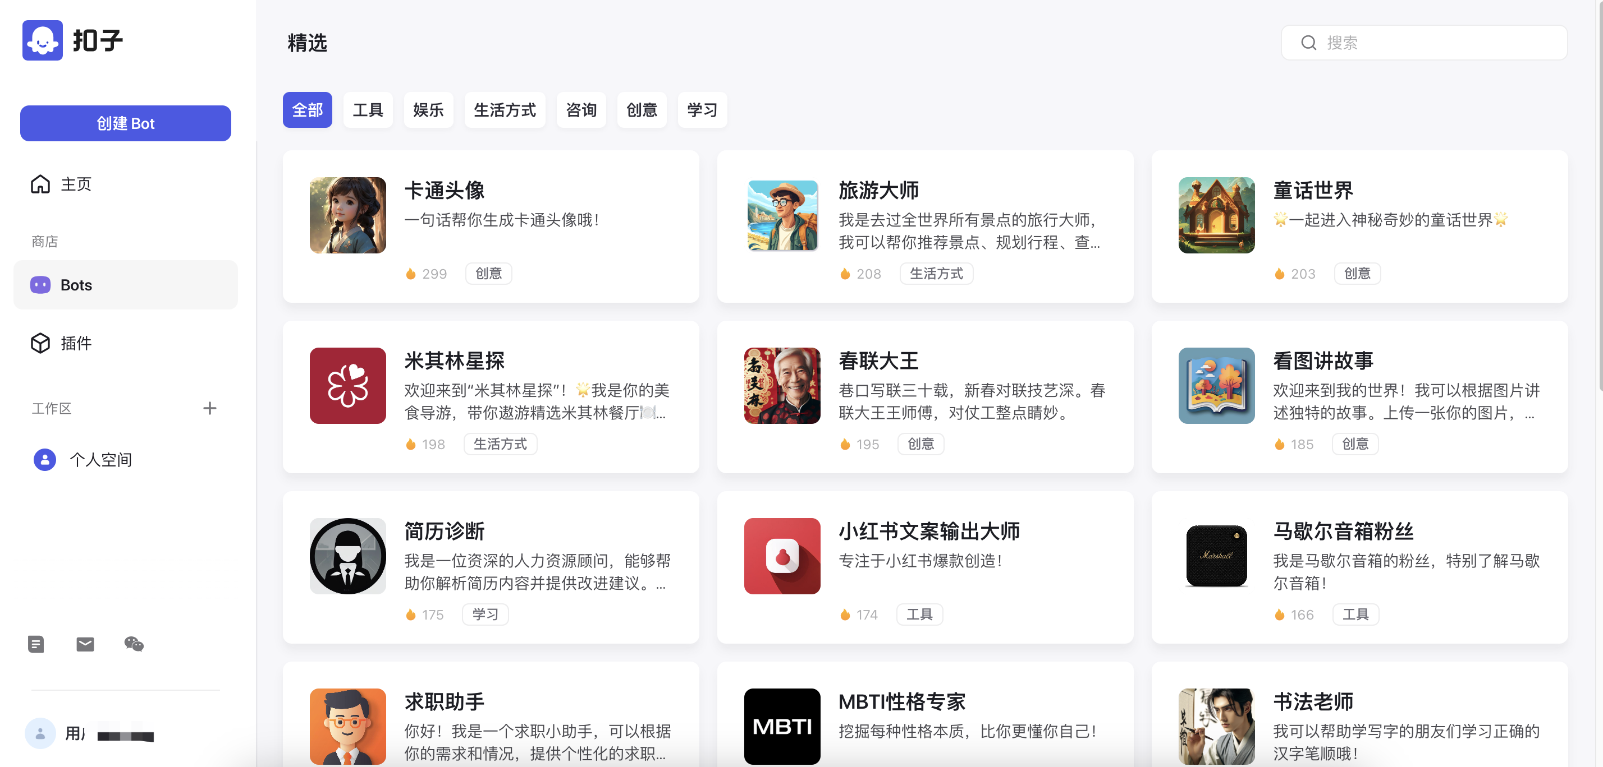Open 个人空间 personal workspace
This screenshot has width=1603, height=767.
[100, 460]
